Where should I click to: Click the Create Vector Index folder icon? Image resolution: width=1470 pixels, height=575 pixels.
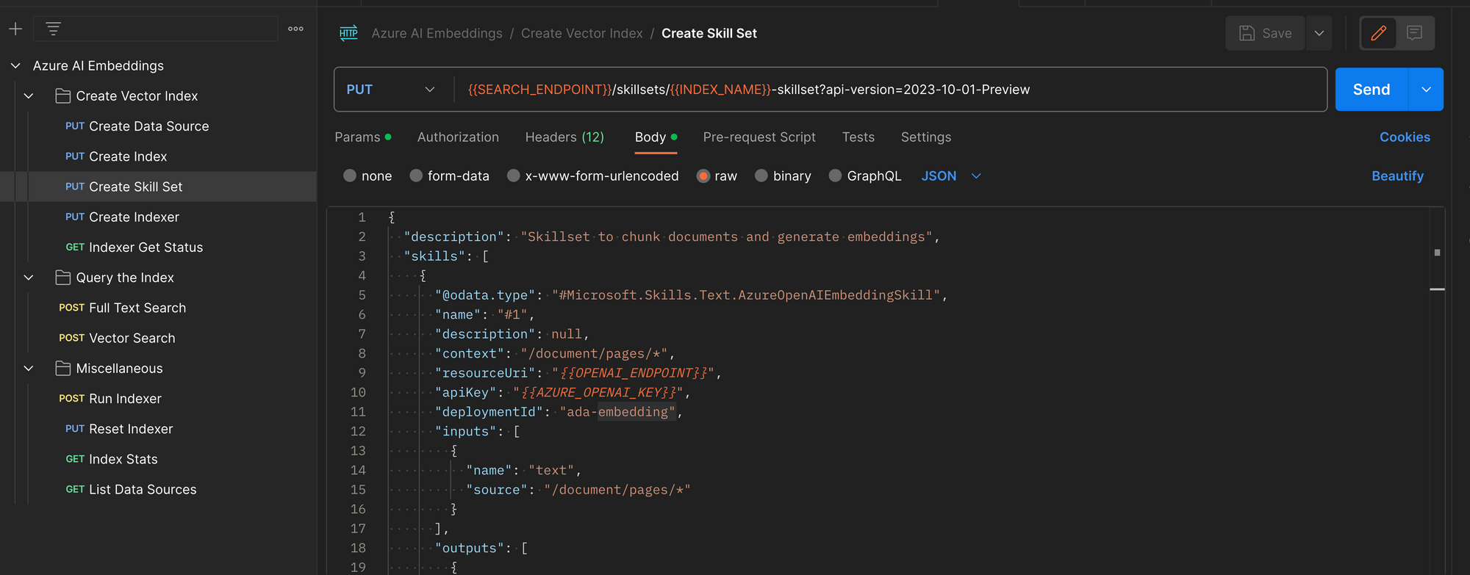point(63,96)
